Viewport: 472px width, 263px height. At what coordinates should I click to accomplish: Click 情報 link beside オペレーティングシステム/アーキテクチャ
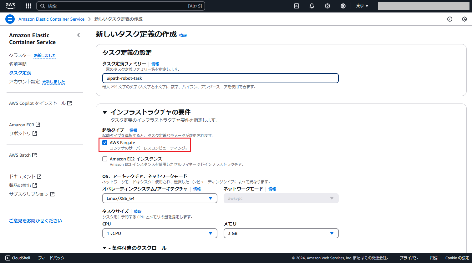[197, 189]
